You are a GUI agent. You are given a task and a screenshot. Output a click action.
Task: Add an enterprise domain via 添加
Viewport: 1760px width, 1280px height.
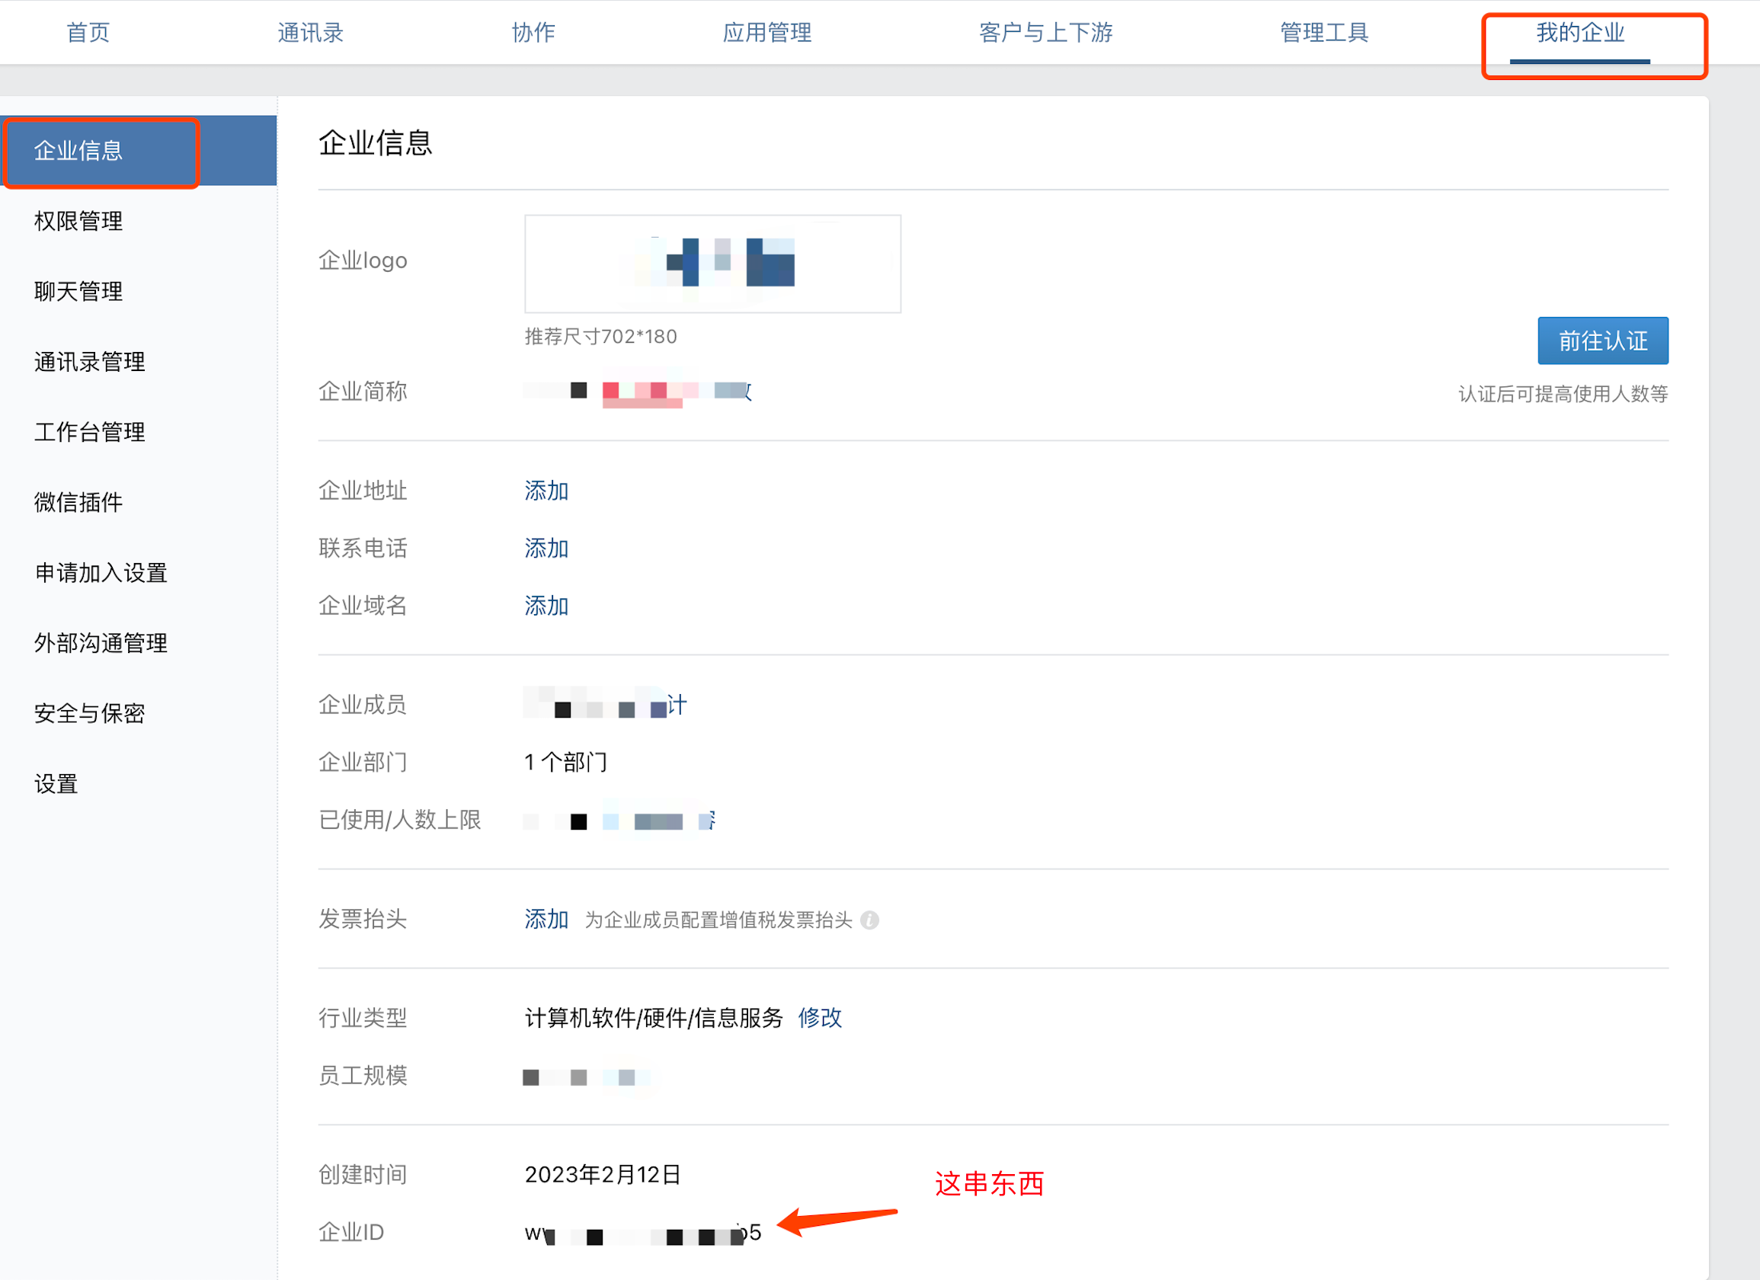(x=546, y=606)
